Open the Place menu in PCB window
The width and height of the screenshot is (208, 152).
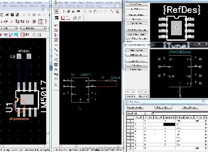[x=20, y=2]
